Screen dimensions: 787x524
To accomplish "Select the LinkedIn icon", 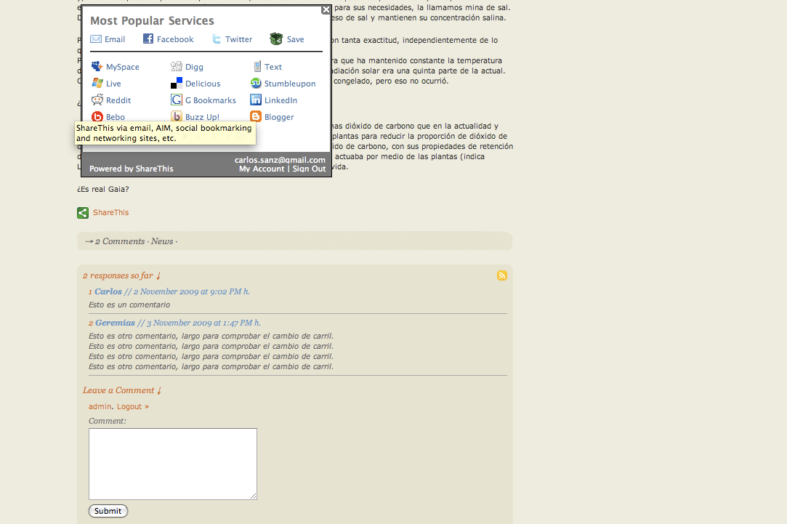I will [256, 100].
